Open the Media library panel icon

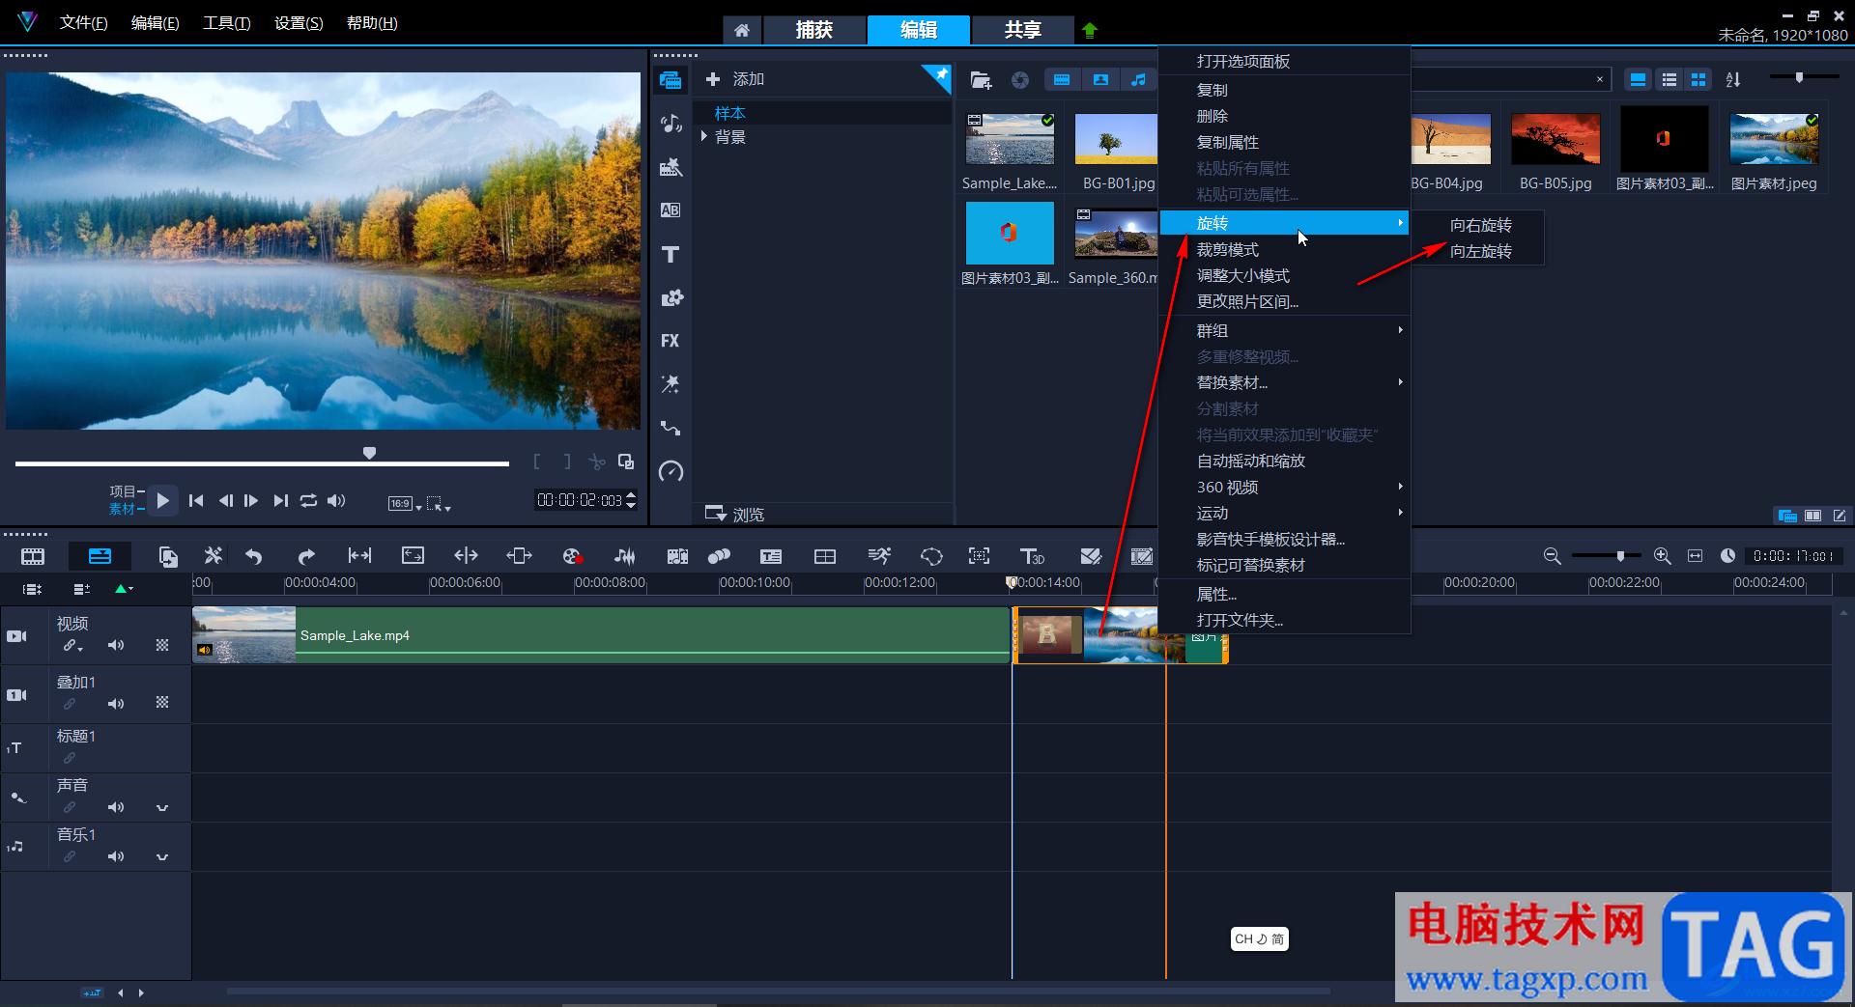coord(671,80)
